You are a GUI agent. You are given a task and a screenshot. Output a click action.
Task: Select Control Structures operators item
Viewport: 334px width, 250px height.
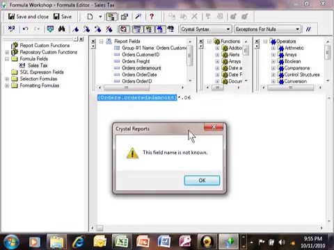click(x=302, y=74)
